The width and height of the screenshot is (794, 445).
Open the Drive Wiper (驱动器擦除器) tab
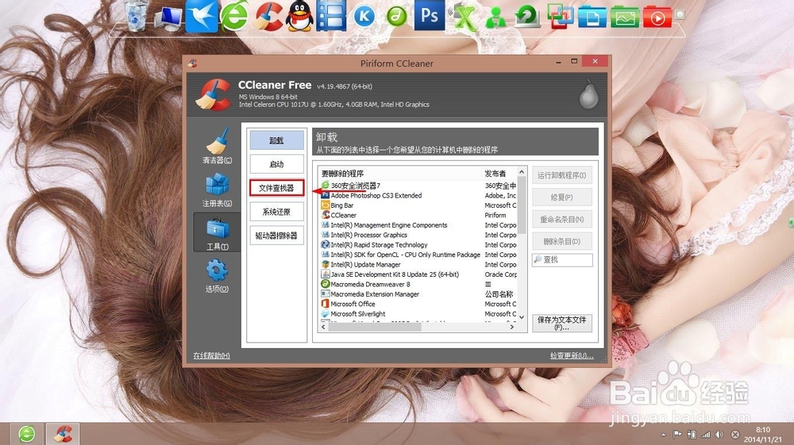pos(276,235)
